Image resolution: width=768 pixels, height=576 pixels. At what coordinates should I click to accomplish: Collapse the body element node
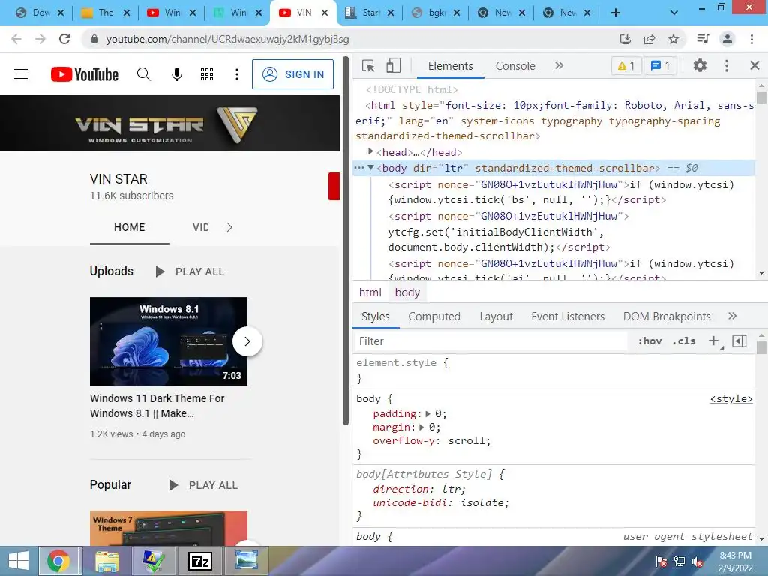click(x=370, y=168)
